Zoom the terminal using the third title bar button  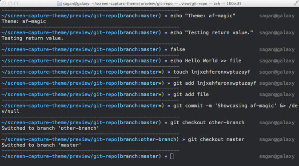[16, 4]
